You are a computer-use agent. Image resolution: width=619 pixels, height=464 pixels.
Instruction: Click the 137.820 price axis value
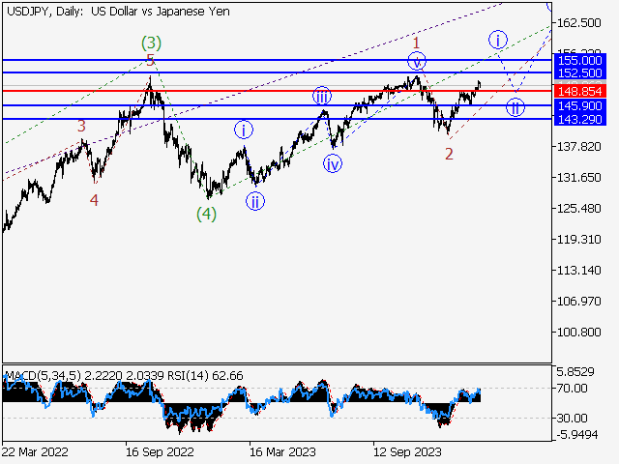click(x=578, y=147)
